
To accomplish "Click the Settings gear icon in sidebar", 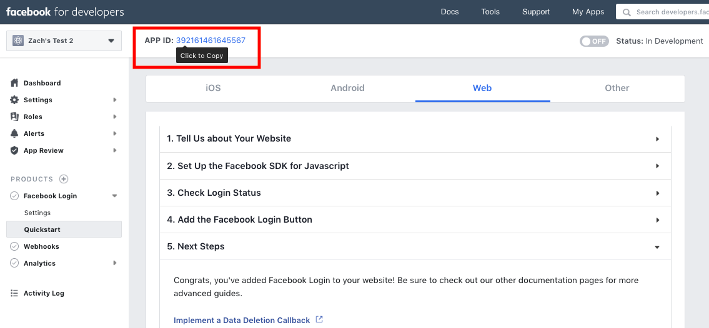I will coord(14,100).
